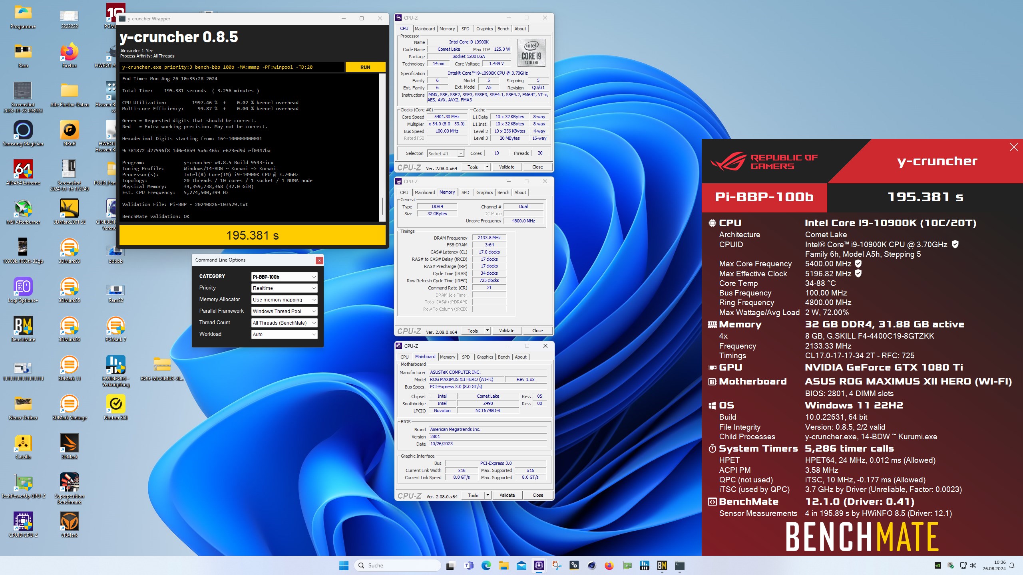Screen dimensions: 1023x575
Task: Open the TechPowerUp GPU-Z desktop icon
Action: [x=23, y=486]
